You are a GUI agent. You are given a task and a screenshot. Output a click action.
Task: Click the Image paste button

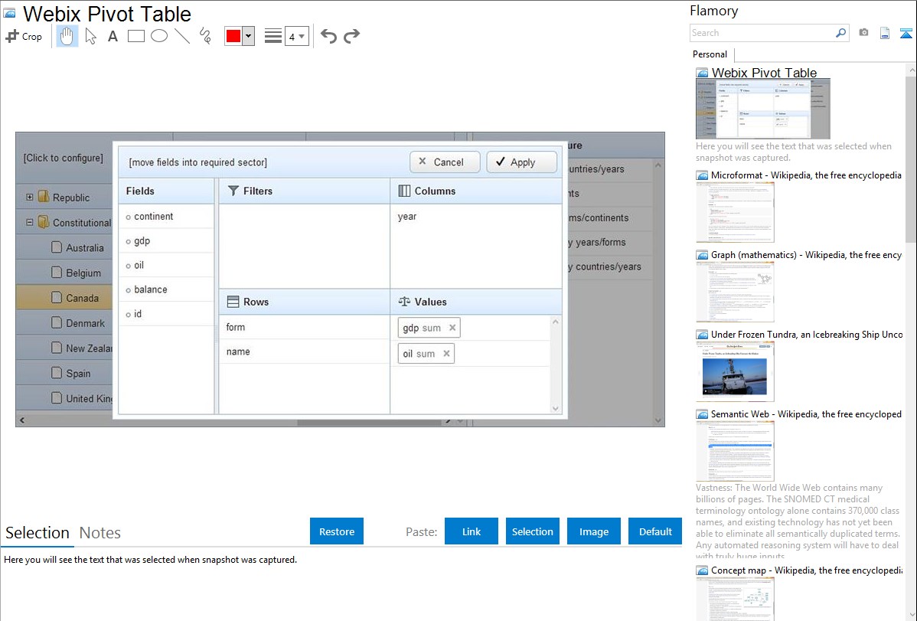pos(593,531)
